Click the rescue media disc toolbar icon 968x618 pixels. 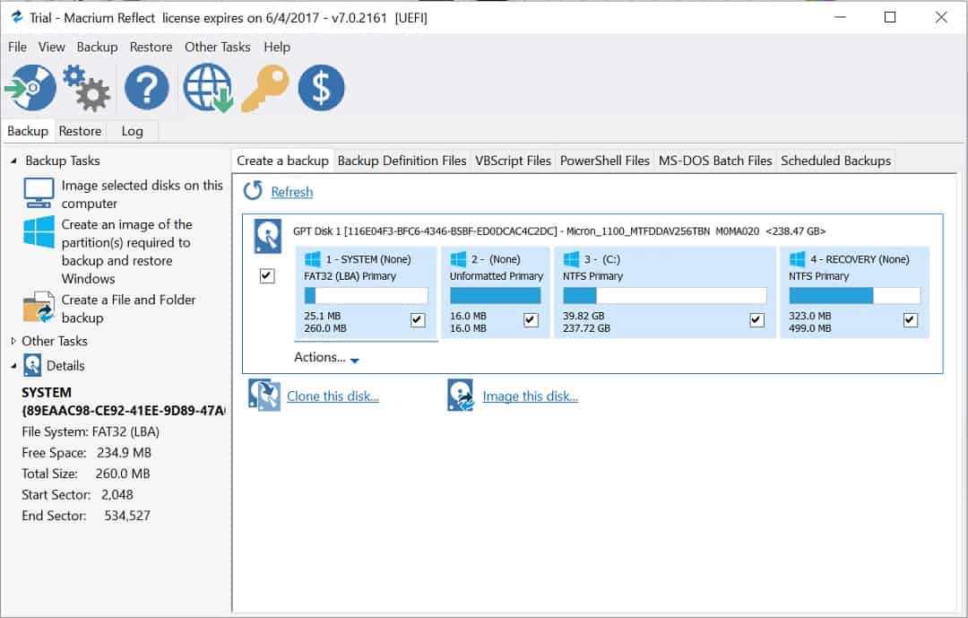(30, 88)
